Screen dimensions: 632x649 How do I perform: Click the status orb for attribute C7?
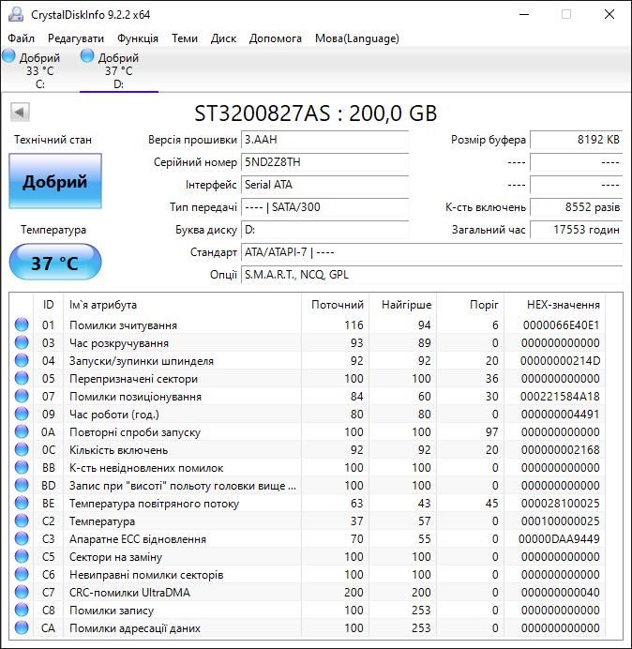click(22, 593)
